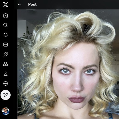
Task: Click the Post header title
Action: pos(32,4)
